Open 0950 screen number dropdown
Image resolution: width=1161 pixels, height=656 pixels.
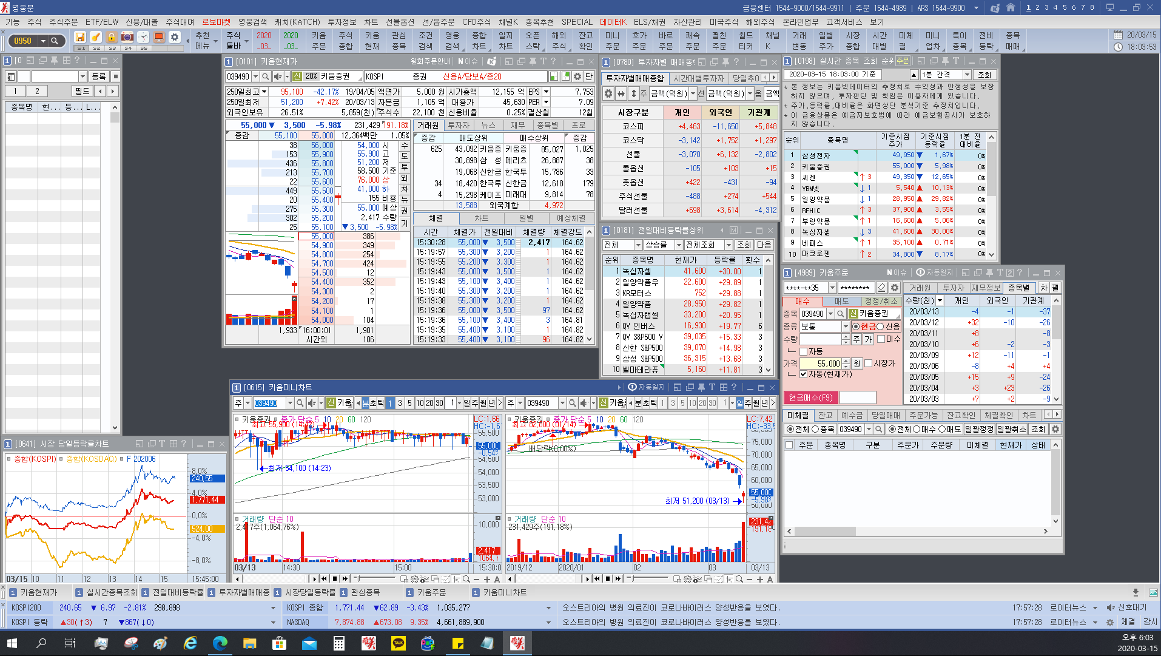pos(43,41)
